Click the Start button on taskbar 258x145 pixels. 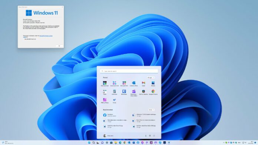pos(89,142)
